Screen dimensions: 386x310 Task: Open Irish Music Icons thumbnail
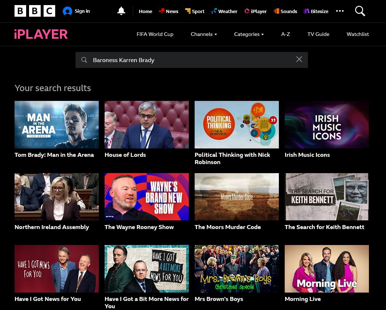(327, 125)
